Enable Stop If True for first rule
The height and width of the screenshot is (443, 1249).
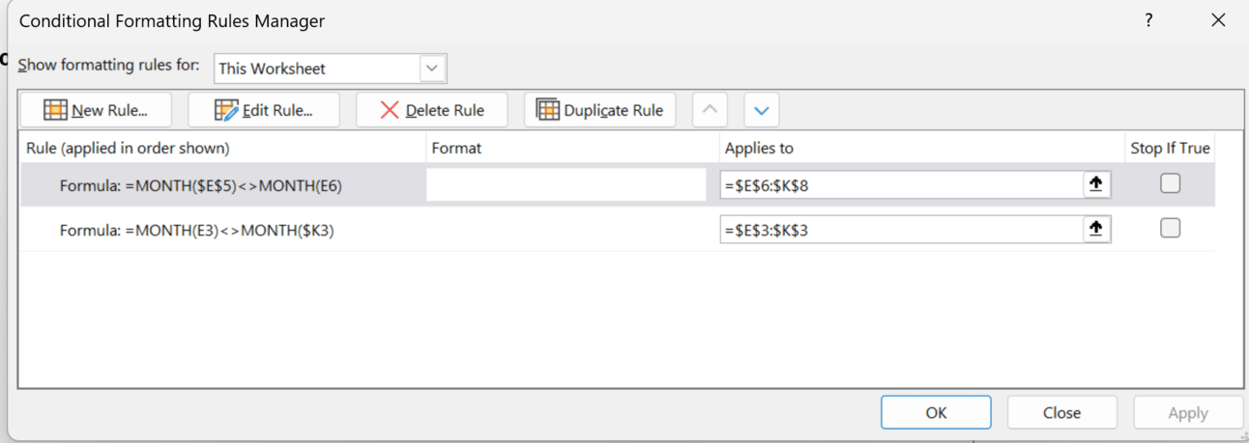pos(1171,183)
